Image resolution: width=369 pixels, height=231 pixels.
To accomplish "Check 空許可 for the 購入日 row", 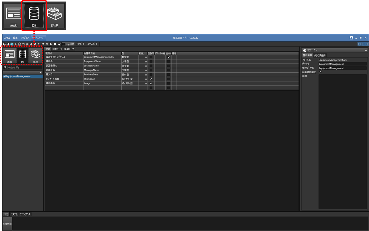I will pos(151,75).
